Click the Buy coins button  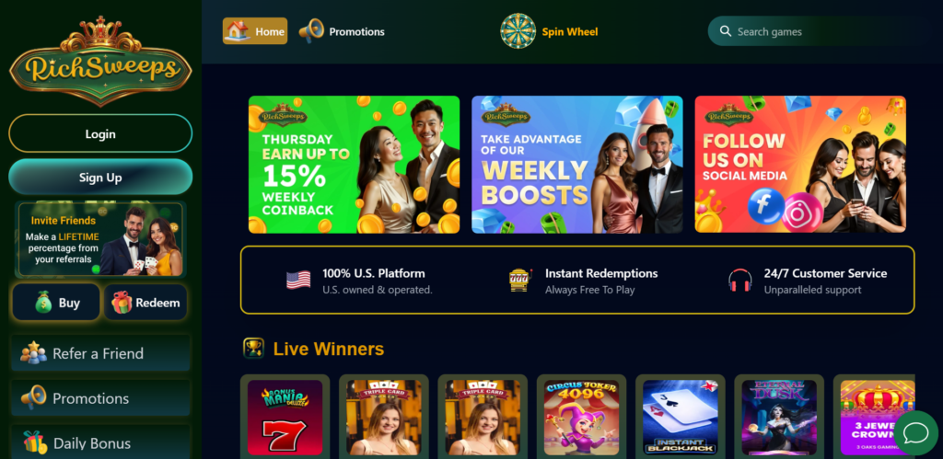pyautogui.click(x=56, y=303)
